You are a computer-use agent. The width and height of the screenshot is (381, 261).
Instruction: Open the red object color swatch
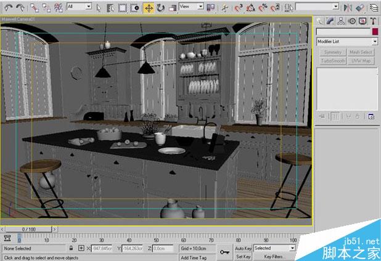(375, 31)
